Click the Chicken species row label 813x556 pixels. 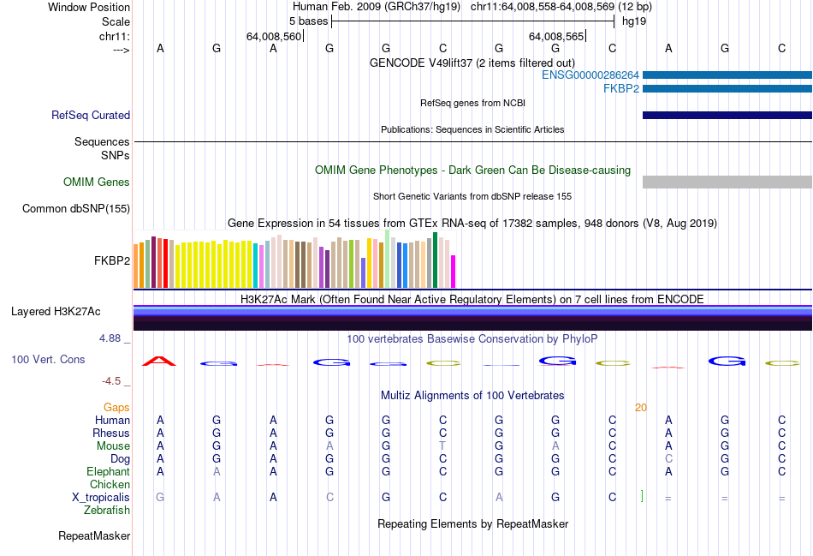tap(110, 484)
